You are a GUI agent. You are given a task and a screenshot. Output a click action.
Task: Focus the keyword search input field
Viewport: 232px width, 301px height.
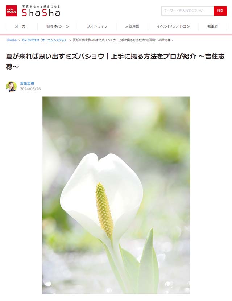(x=187, y=11)
